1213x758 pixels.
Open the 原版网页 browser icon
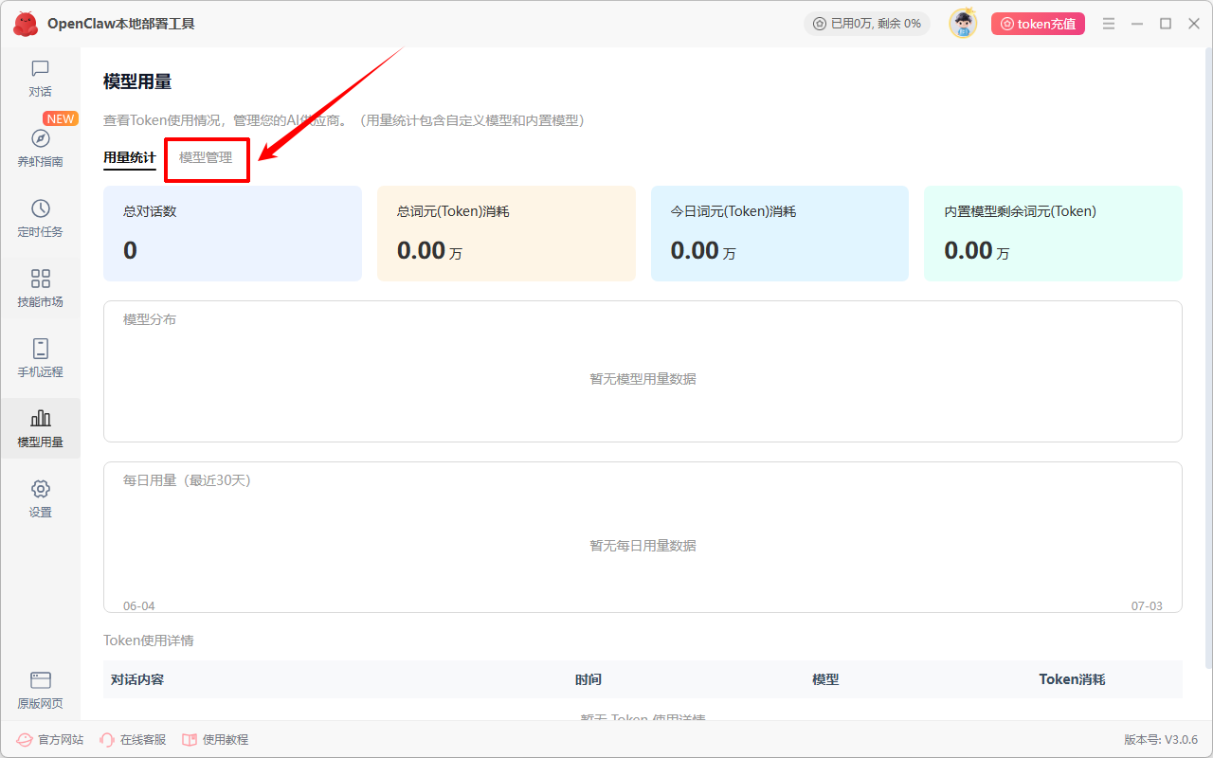pos(40,680)
